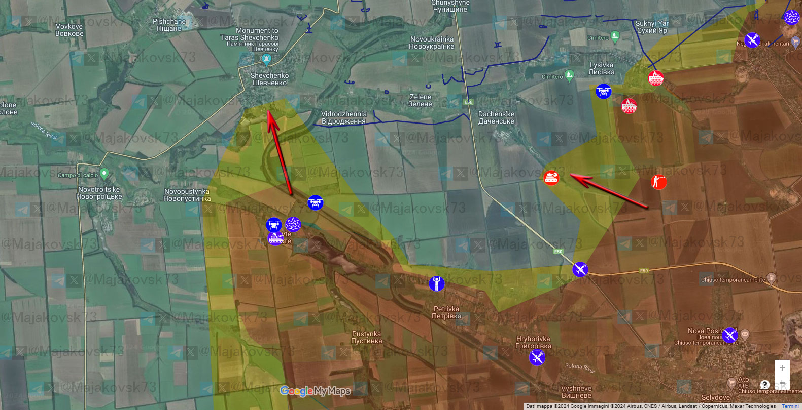Zoom out with the minus button
The width and height of the screenshot is (802, 410).
coord(782,382)
